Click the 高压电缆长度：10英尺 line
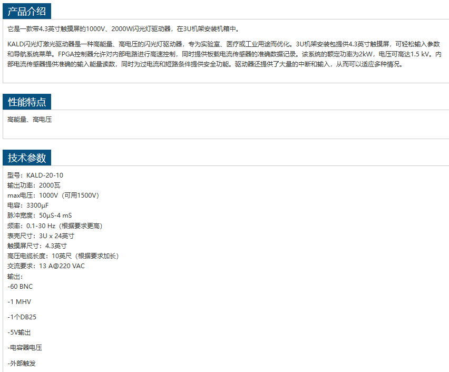 63,256
